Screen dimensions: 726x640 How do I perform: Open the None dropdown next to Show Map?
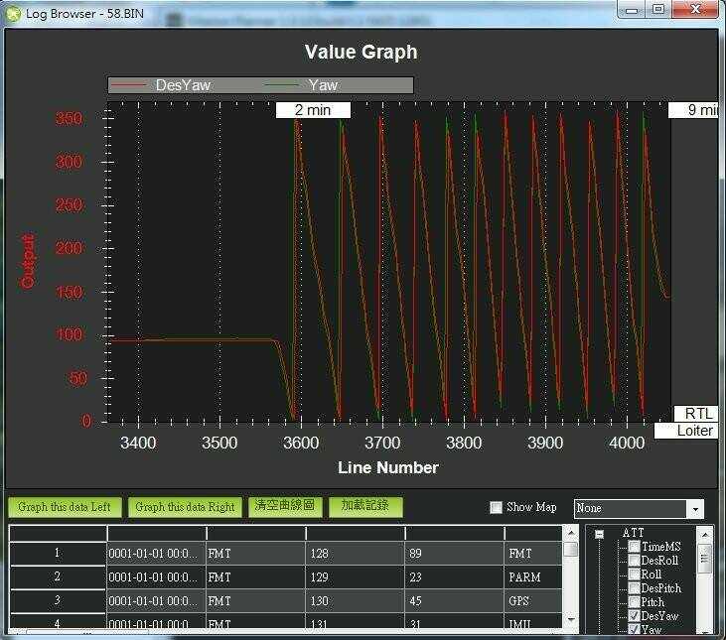pos(695,508)
